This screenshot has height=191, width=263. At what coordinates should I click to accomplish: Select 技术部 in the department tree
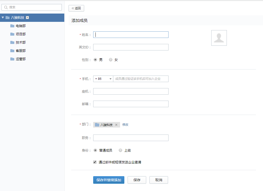click(x=21, y=42)
